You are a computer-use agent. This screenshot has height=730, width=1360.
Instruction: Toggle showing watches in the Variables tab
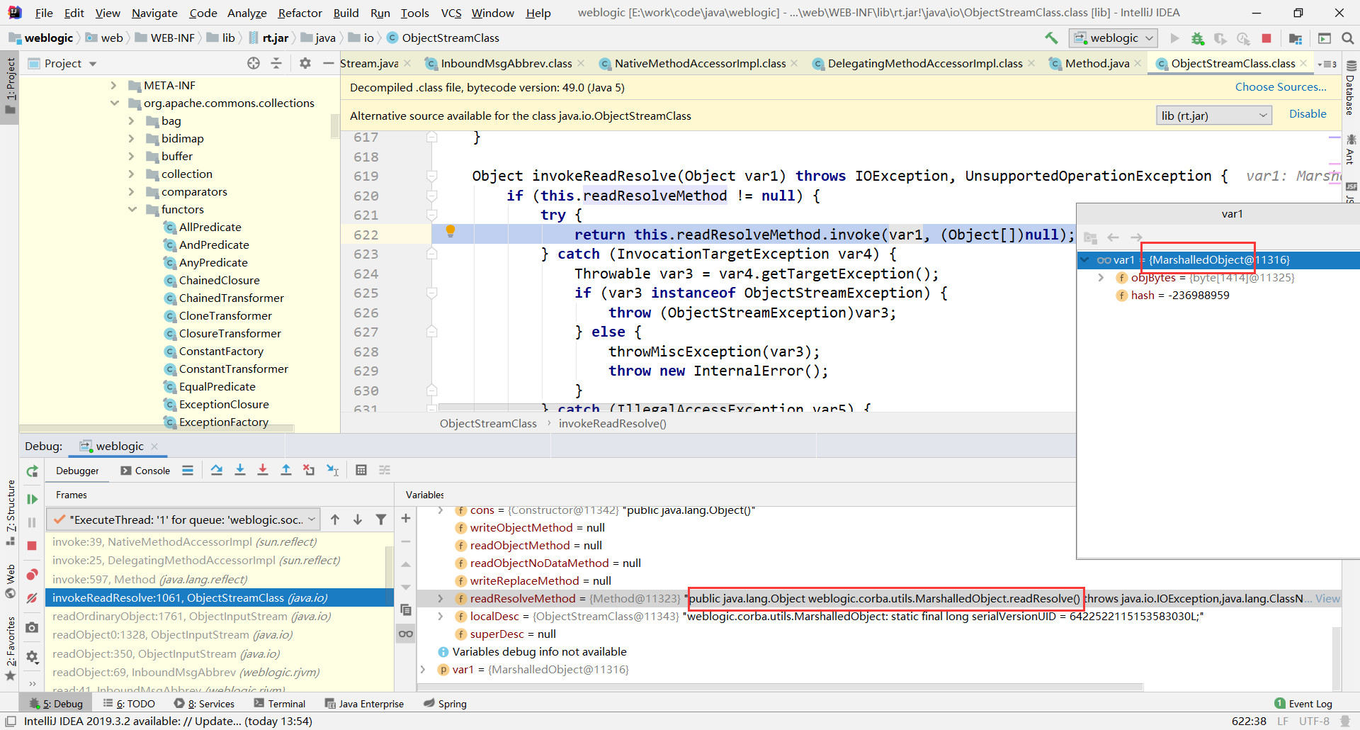point(406,634)
